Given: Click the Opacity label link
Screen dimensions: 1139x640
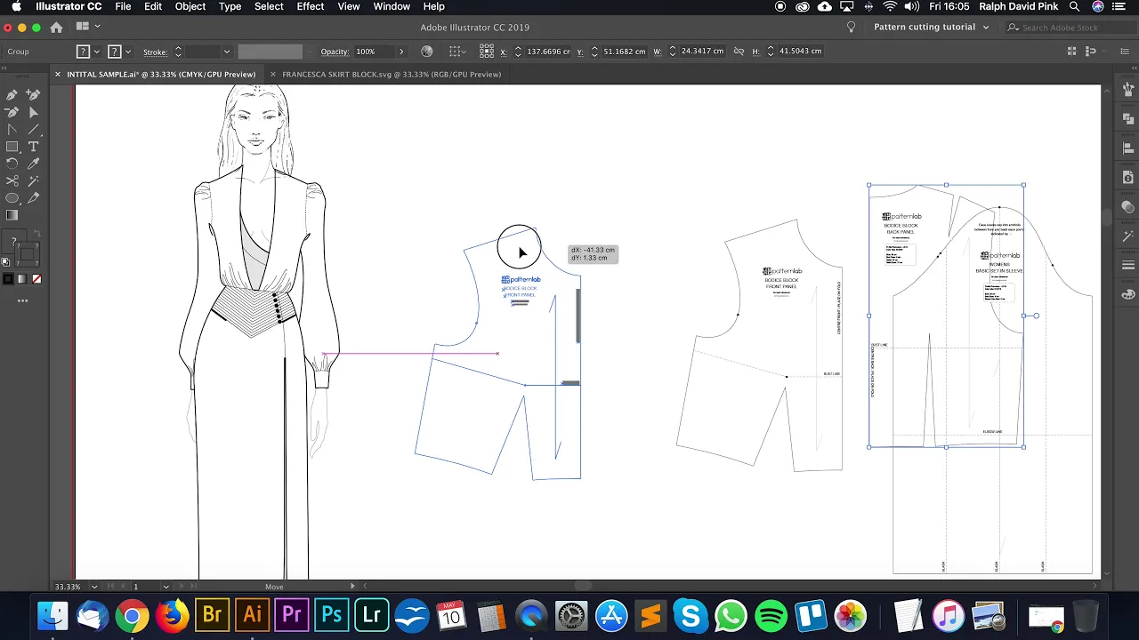Looking at the screenshot, I should pyautogui.click(x=335, y=52).
